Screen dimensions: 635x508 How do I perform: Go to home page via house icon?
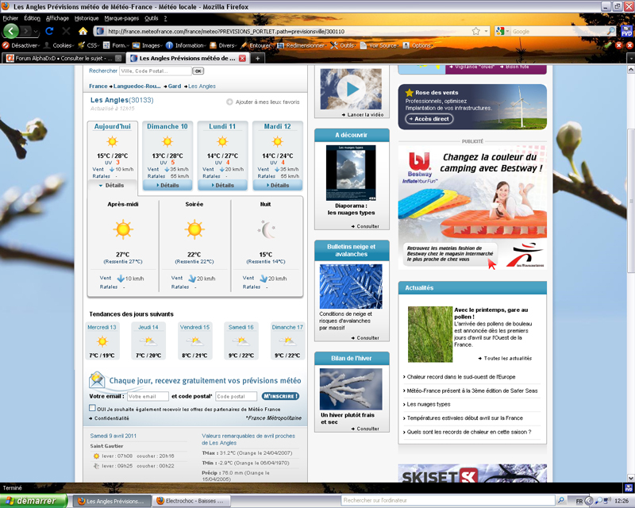tap(83, 31)
